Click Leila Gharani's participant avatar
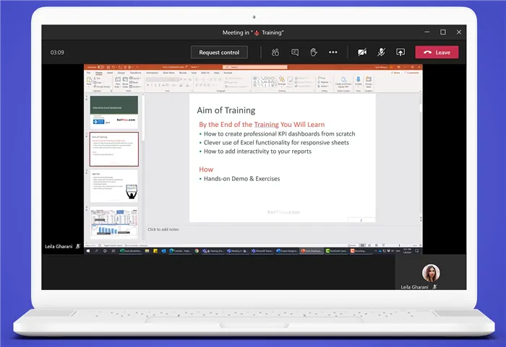Screen dimensions: 506x347 (x=431, y=272)
